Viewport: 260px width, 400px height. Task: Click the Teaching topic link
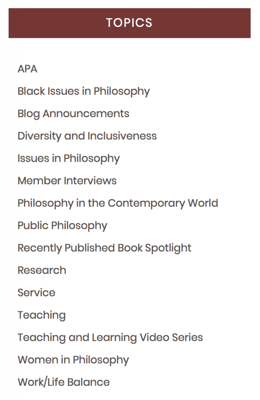[41, 315]
